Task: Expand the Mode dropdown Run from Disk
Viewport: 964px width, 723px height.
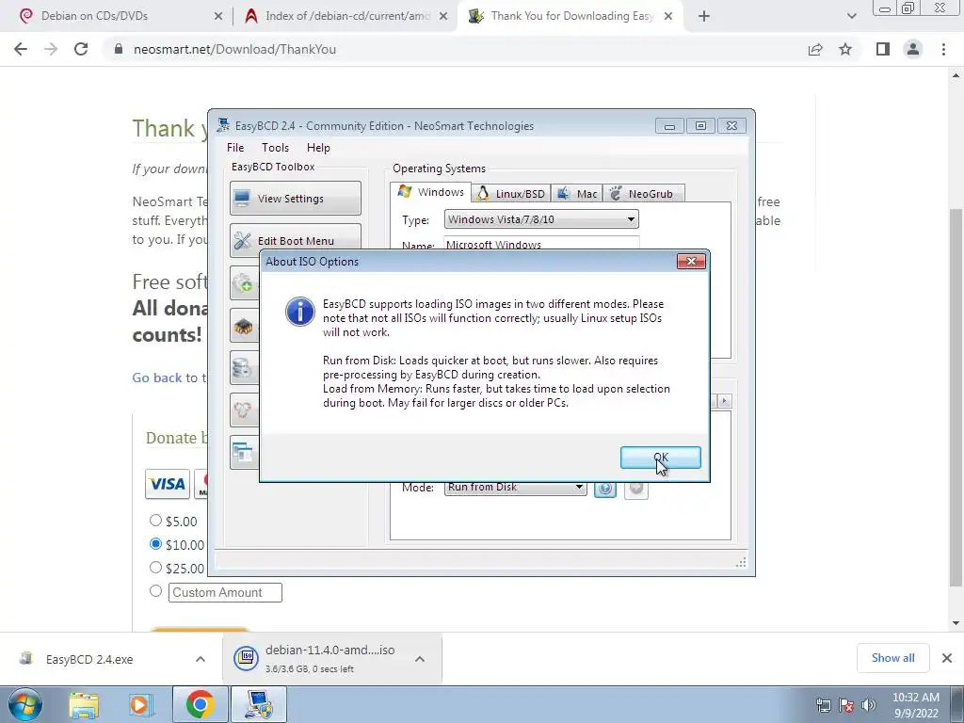Action: pos(515,487)
